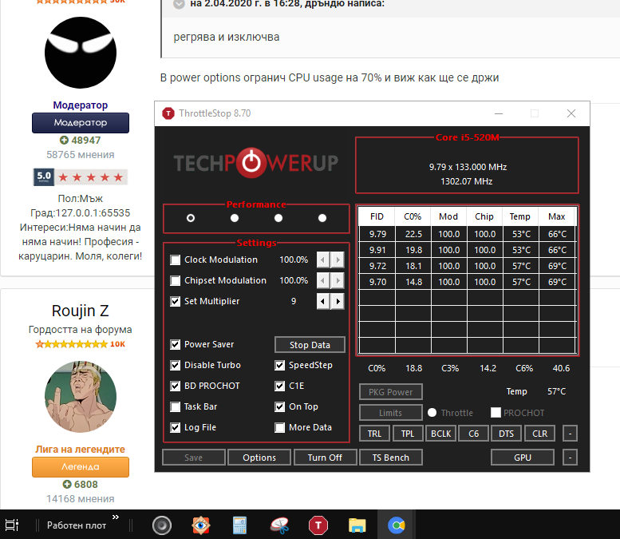Click the Работен плот taskbar toolbar label
The height and width of the screenshot is (539, 620).
click(77, 525)
